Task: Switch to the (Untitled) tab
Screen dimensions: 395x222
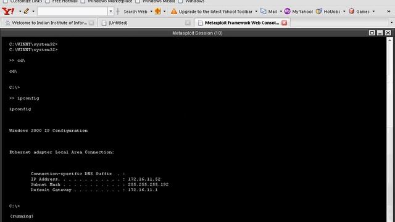Action: pos(145,23)
